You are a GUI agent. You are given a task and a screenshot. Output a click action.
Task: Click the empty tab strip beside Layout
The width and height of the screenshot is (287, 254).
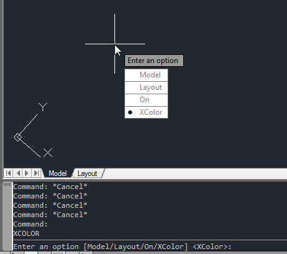click(195, 173)
